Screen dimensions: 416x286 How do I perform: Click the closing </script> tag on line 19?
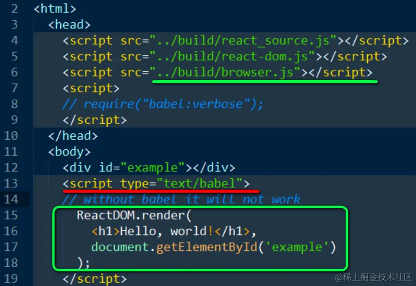(94, 279)
